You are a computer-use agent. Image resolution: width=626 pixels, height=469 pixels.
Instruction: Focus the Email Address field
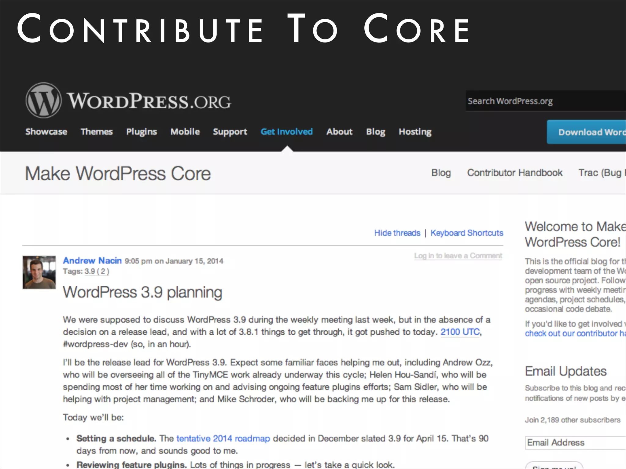point(576,442)
